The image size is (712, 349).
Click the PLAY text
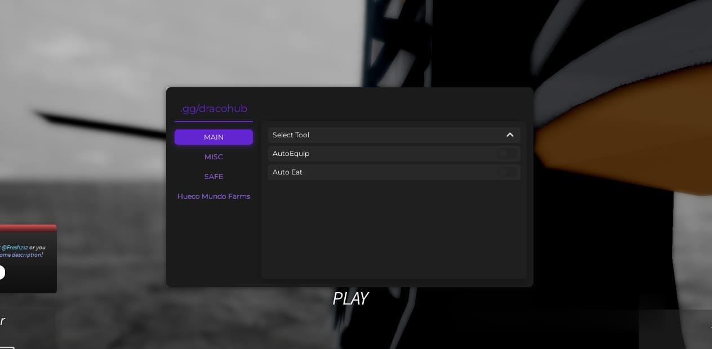point(350,298)
